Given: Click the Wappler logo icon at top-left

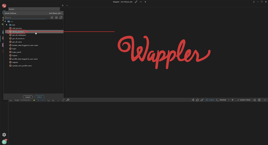Looking at the screenshot, I should tap(4, 6).
